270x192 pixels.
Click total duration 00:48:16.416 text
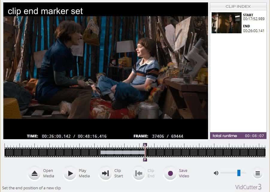click(92, 136)
